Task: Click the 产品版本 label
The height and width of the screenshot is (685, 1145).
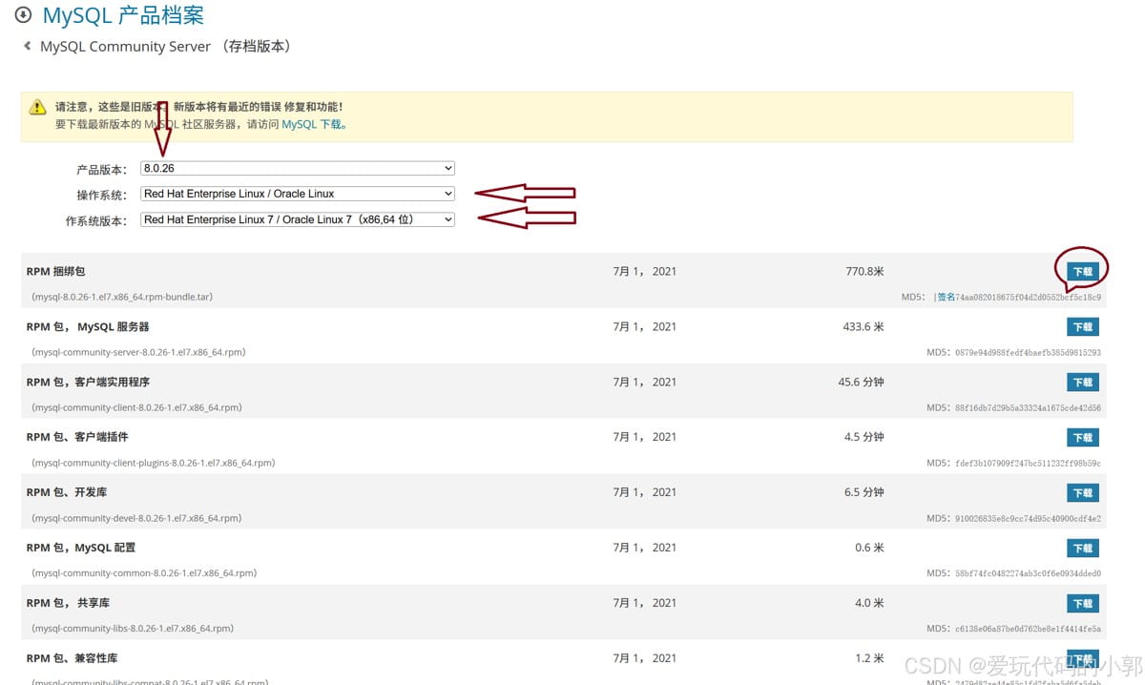Action: 101,169
